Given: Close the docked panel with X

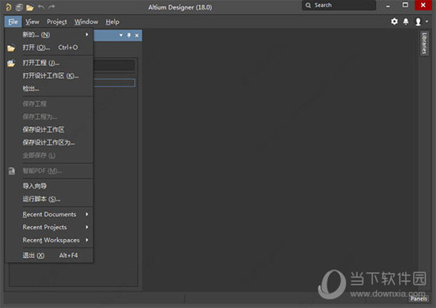Looking at the screenshot, I should tap(136, 36).
